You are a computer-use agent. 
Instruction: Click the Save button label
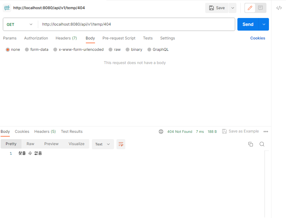220,8
